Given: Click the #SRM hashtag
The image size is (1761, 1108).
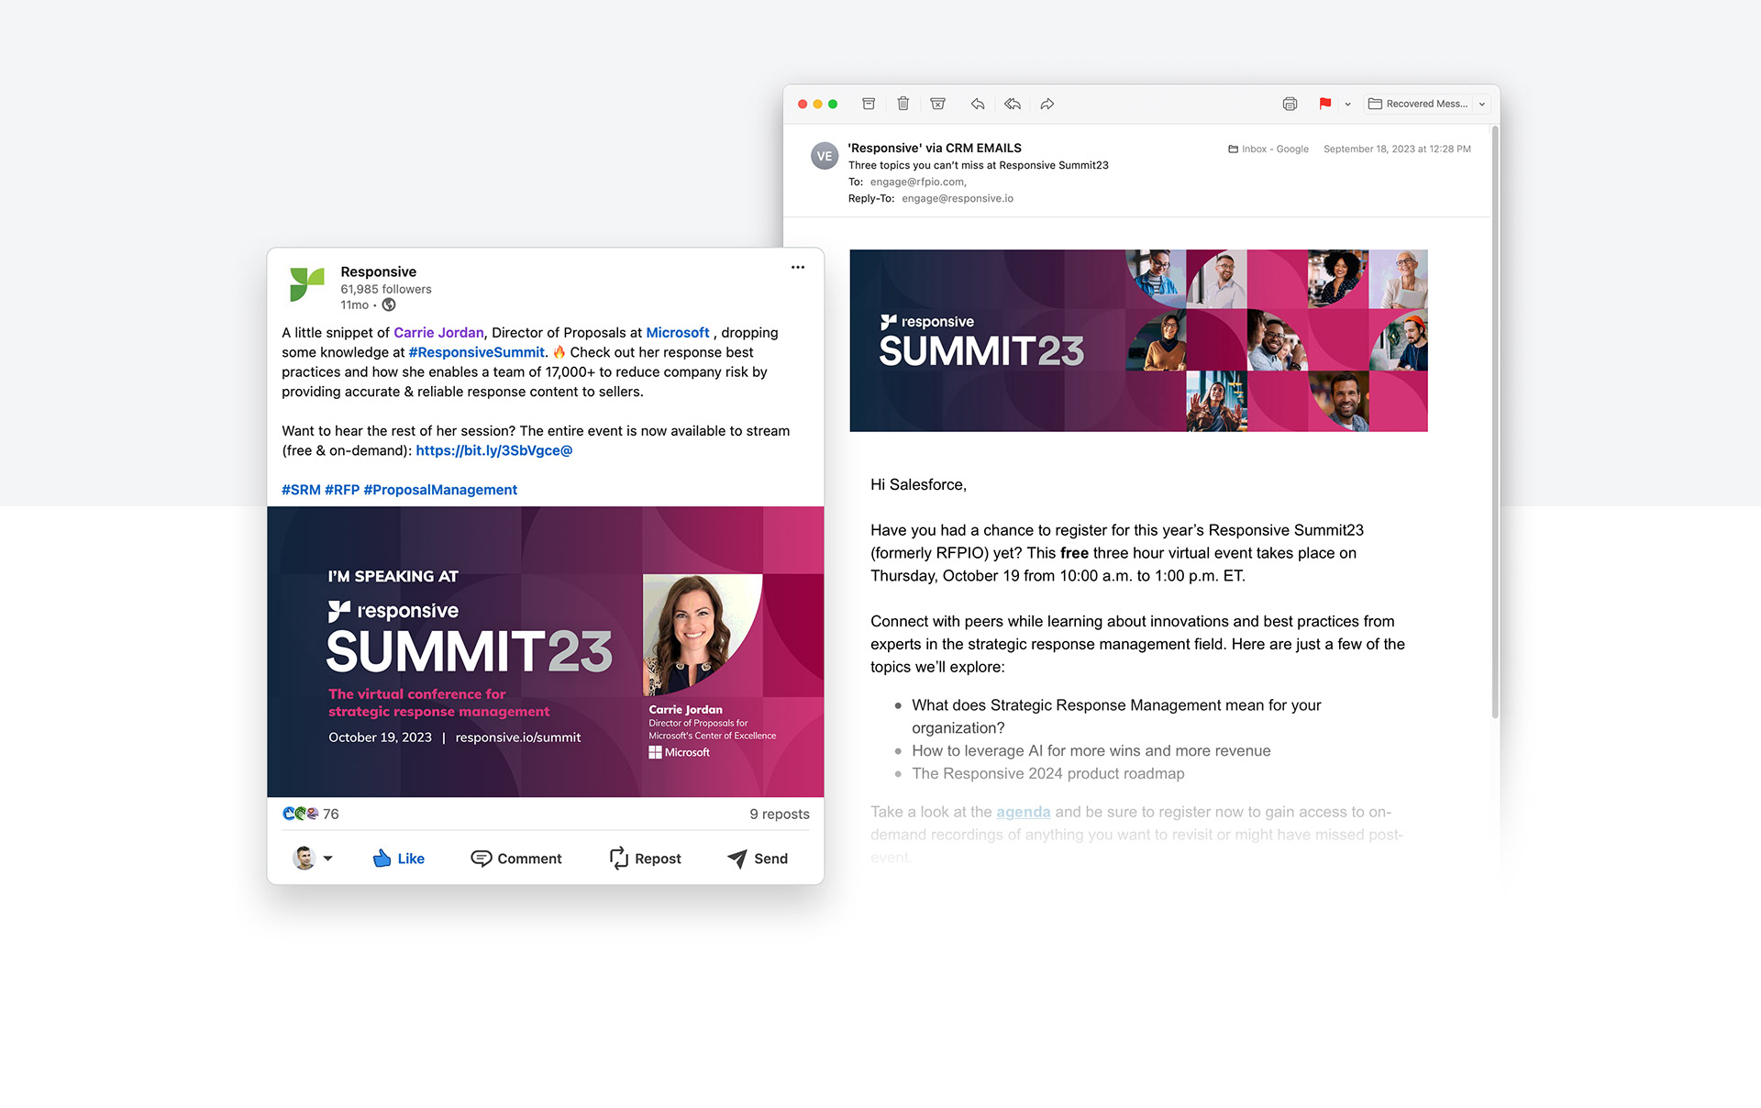Looking at the screenshot, I should pyautogui.click(x=301, y=490).
